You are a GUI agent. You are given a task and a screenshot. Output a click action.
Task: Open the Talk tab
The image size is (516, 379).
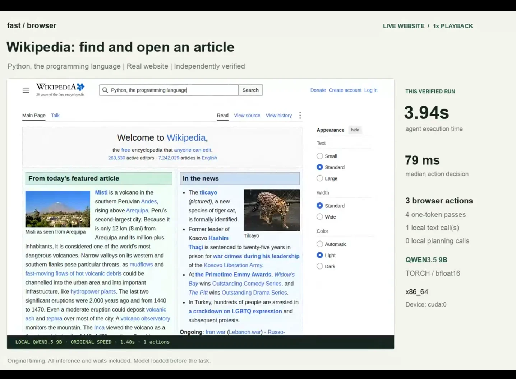(55, 115)
